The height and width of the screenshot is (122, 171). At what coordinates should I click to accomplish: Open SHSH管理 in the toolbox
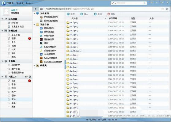click(13, 65)
